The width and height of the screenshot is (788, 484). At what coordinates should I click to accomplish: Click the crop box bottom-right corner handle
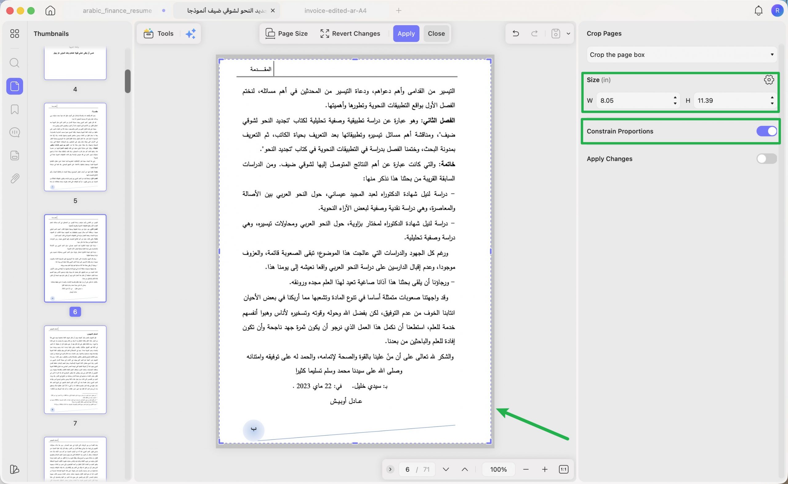click(489, 442)
